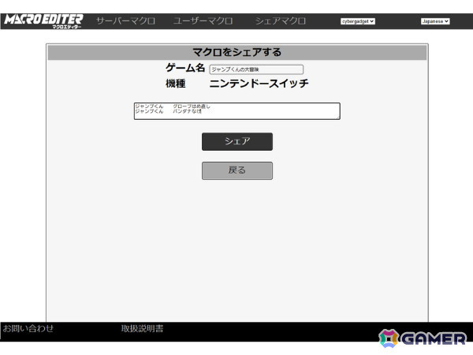Click the macro description text area
This screenshot has height=355, width=473.
pos(237,111)
